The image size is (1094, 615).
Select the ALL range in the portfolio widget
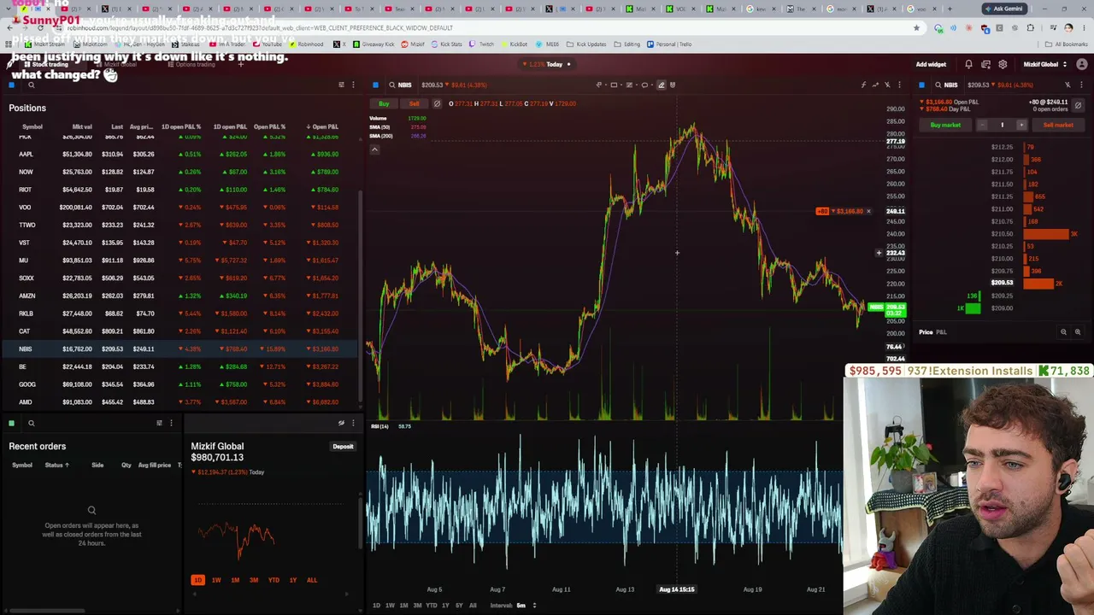pos(312,580)
